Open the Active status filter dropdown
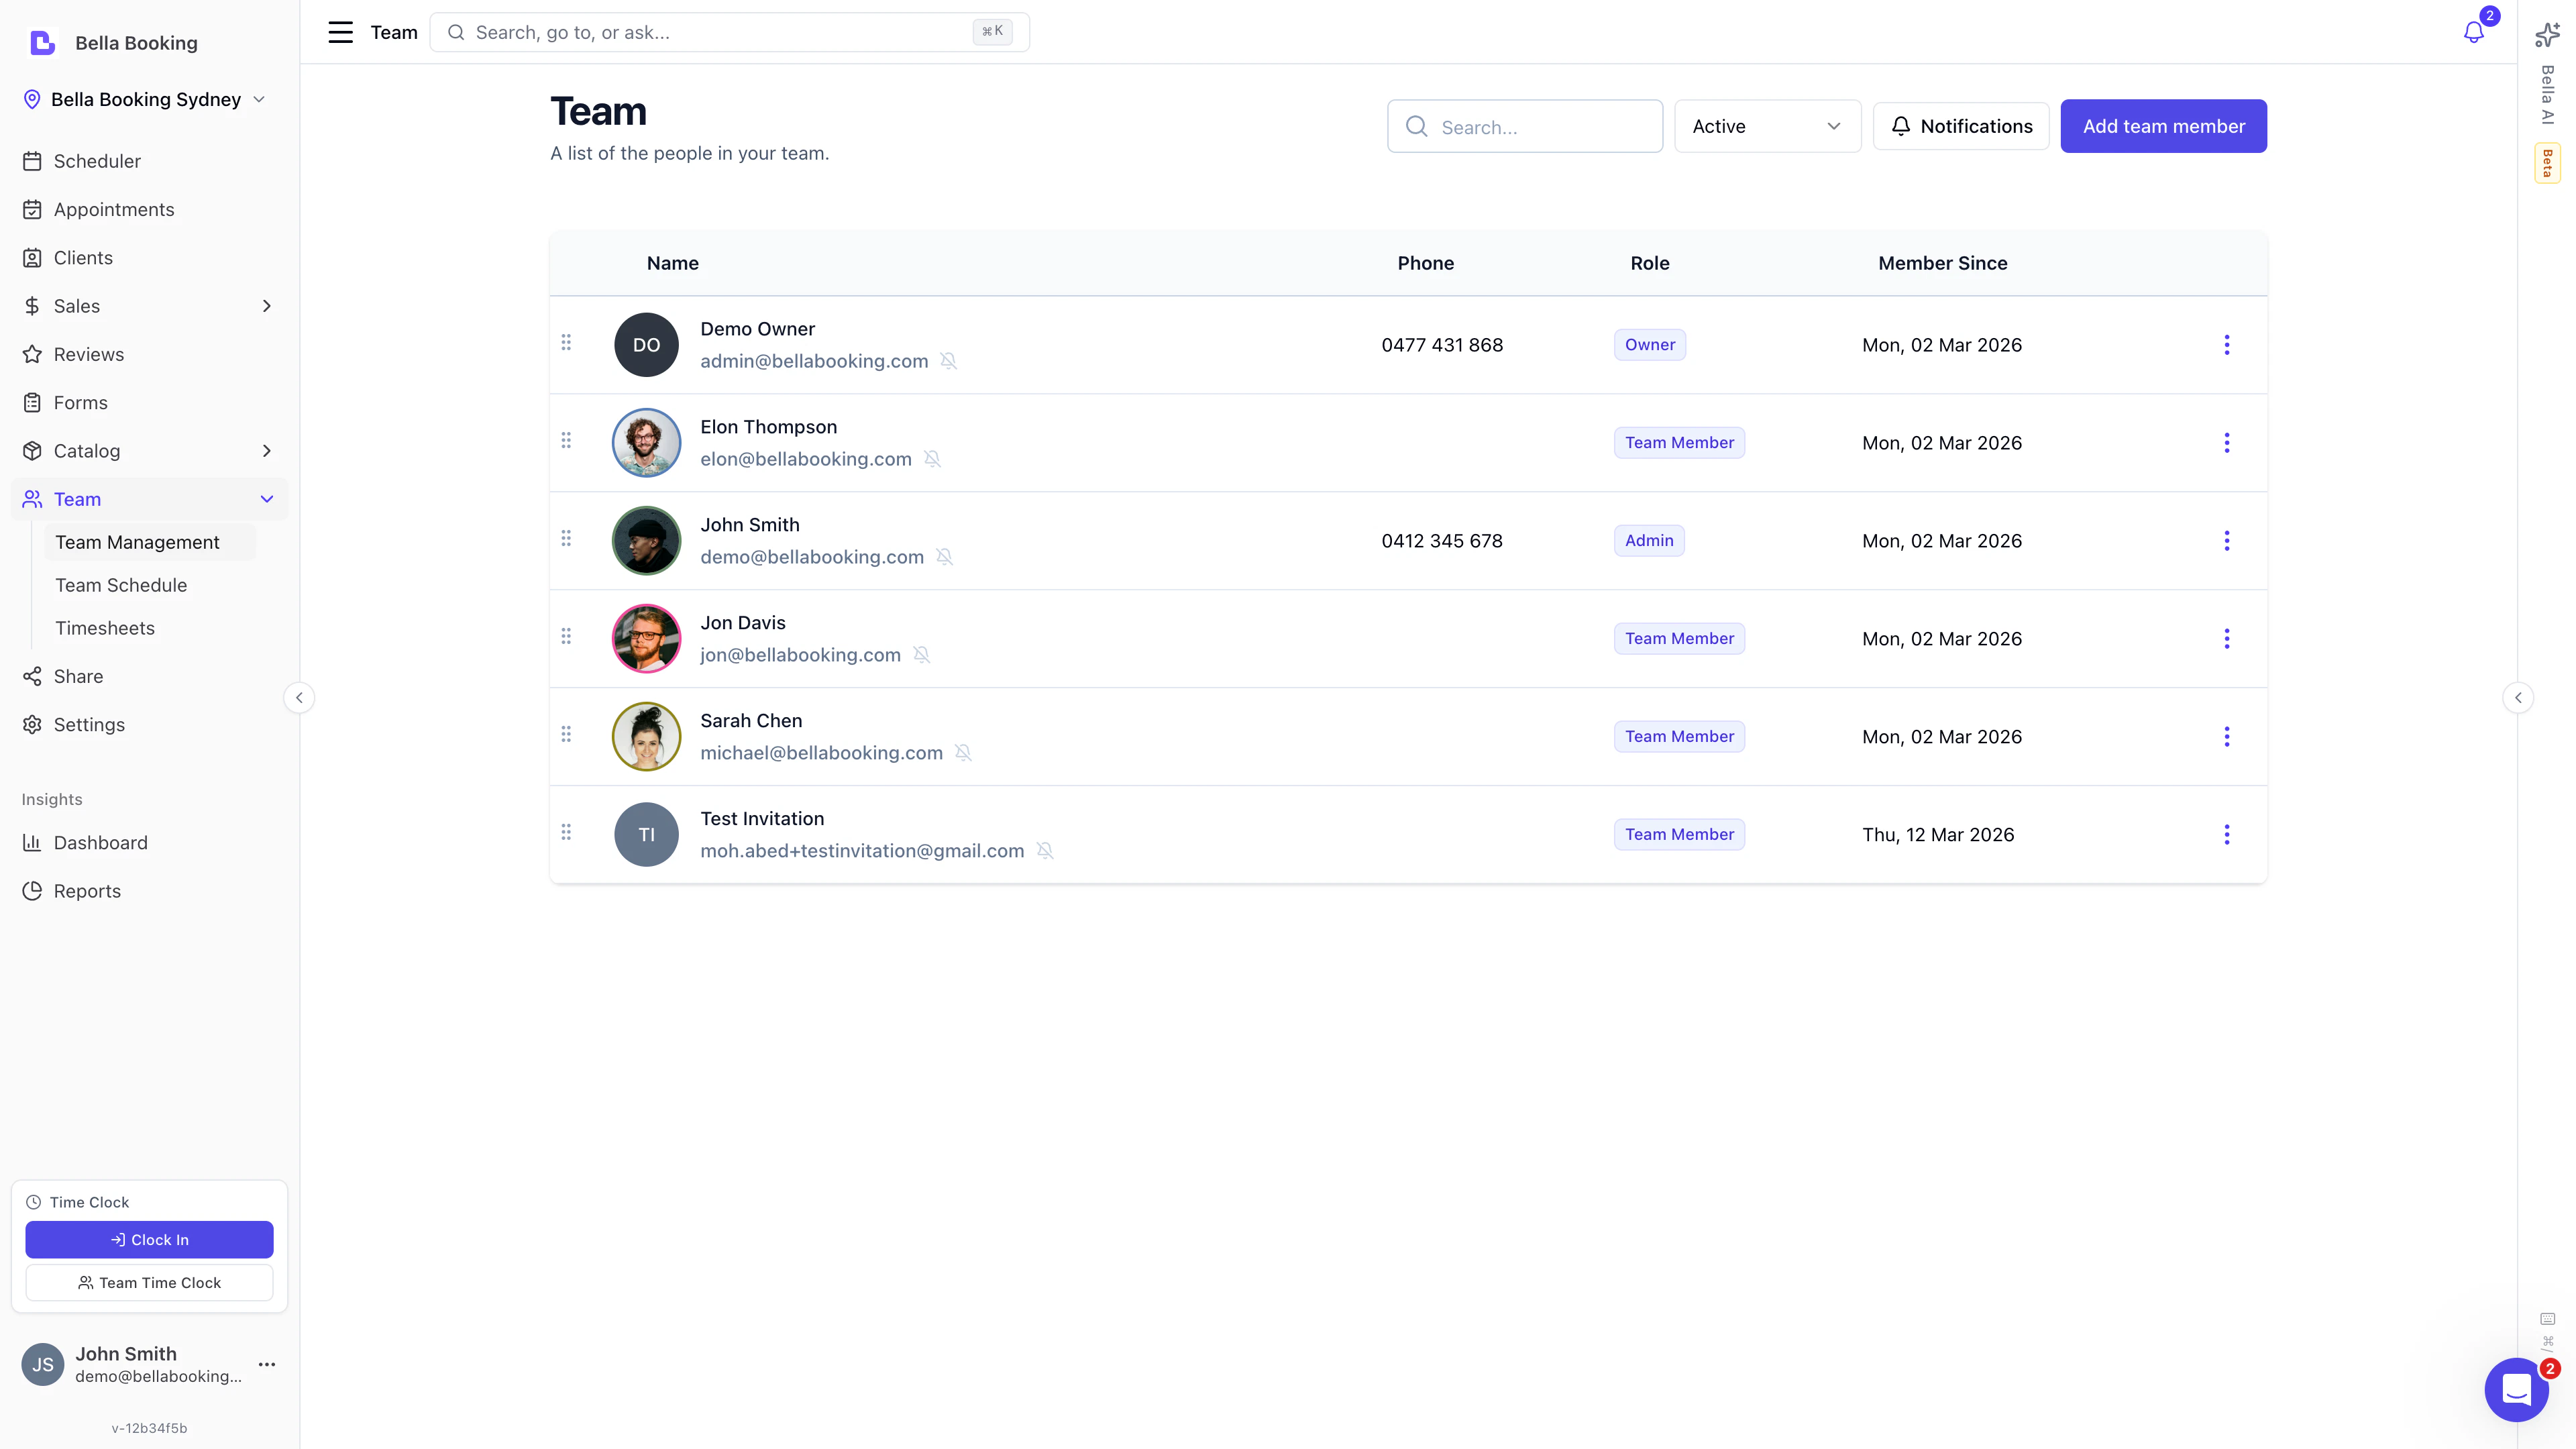Screen dimensions: 2576x1449 [x=1767, y=126]
